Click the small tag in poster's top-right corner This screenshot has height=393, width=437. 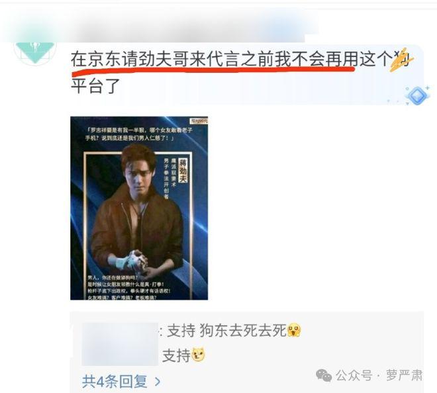point(199,121)
